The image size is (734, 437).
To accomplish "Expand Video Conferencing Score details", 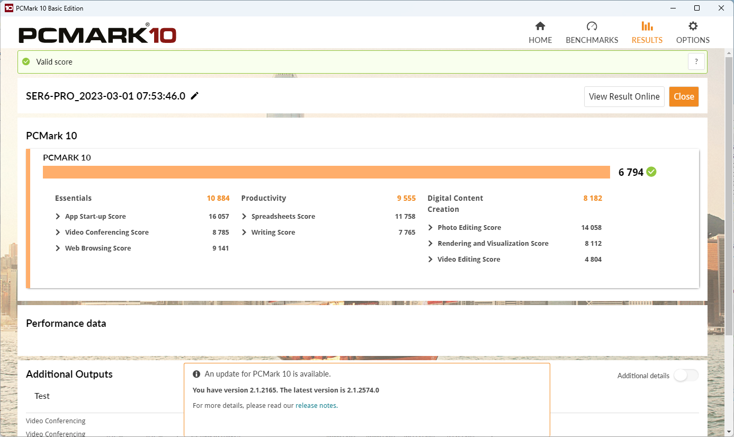I will pos(58,232).
